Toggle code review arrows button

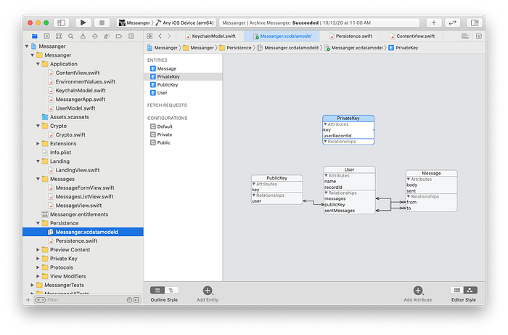(452, 23)
